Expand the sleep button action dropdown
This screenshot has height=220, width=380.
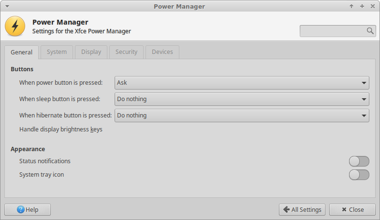pos(242,99)
